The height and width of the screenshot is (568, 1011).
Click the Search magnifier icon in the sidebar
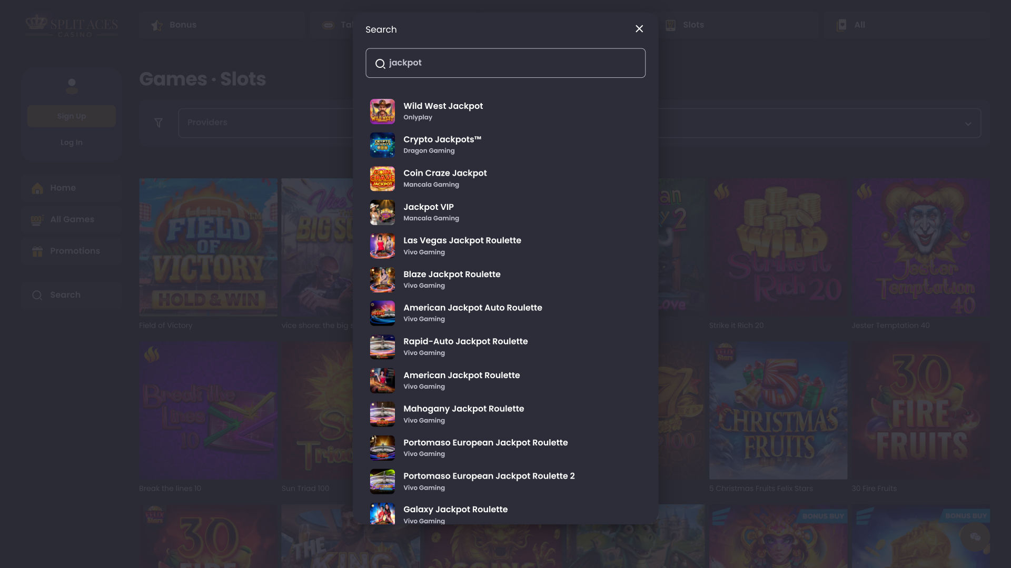click(37, 295)
